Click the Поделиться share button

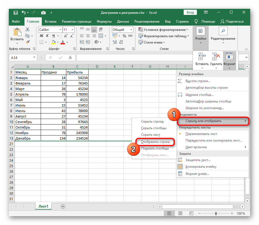point(232,21)
